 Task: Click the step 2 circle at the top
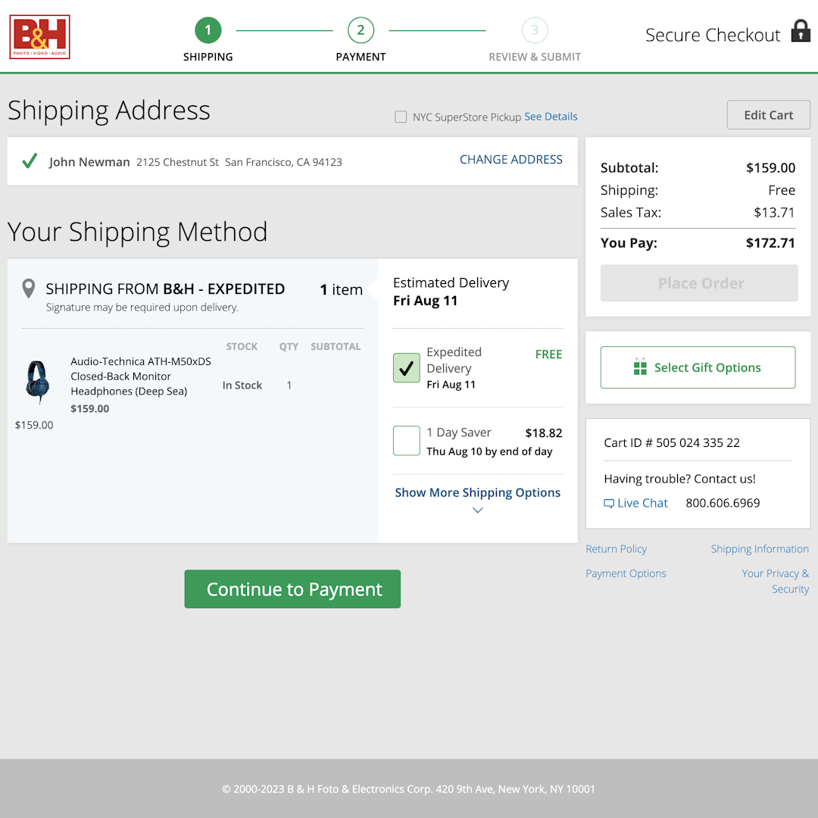click(361, 30)
